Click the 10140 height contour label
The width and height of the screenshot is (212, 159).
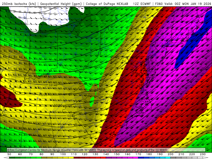pyautogui.click(x=53, y=85)
